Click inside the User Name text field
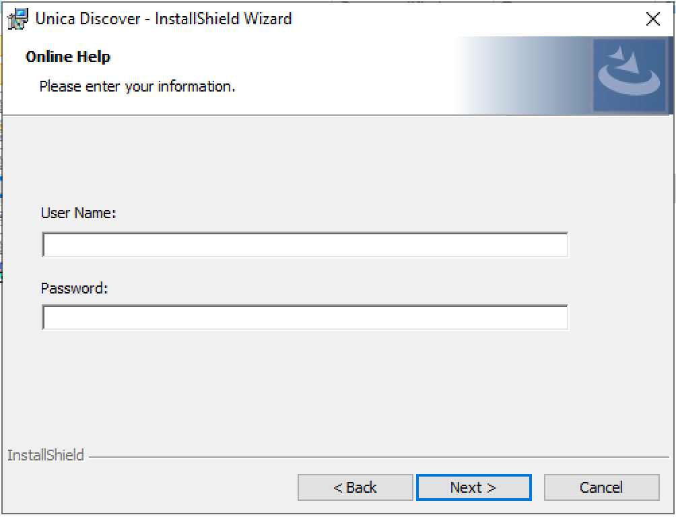Screen dimensions: 676x517 [x=305, y=245]
